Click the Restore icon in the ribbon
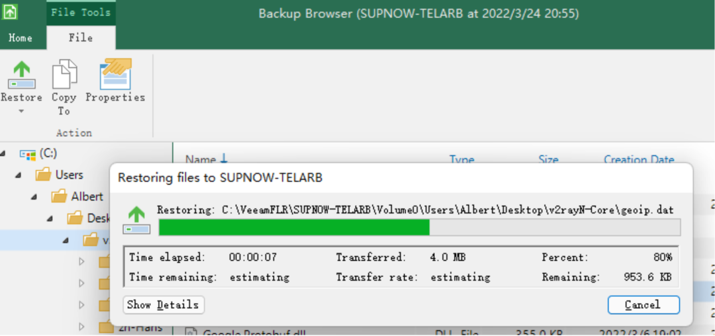Screen dimensions: 715x336 21,75
